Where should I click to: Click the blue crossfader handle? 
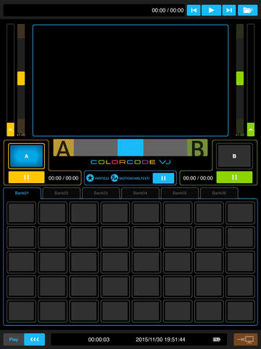click(x=130, y=148)
